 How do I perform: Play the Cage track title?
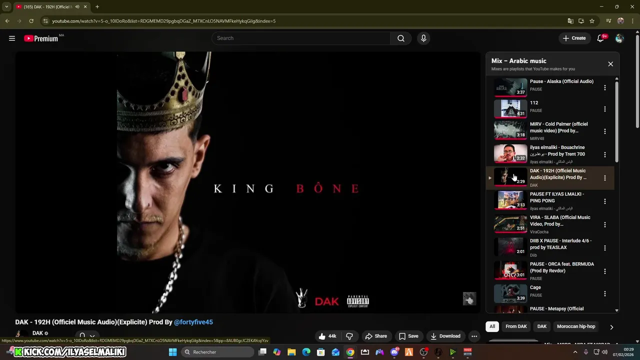click(535, 287)
